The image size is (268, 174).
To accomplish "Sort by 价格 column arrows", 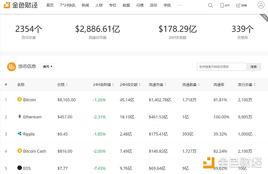I will (67, 84).
